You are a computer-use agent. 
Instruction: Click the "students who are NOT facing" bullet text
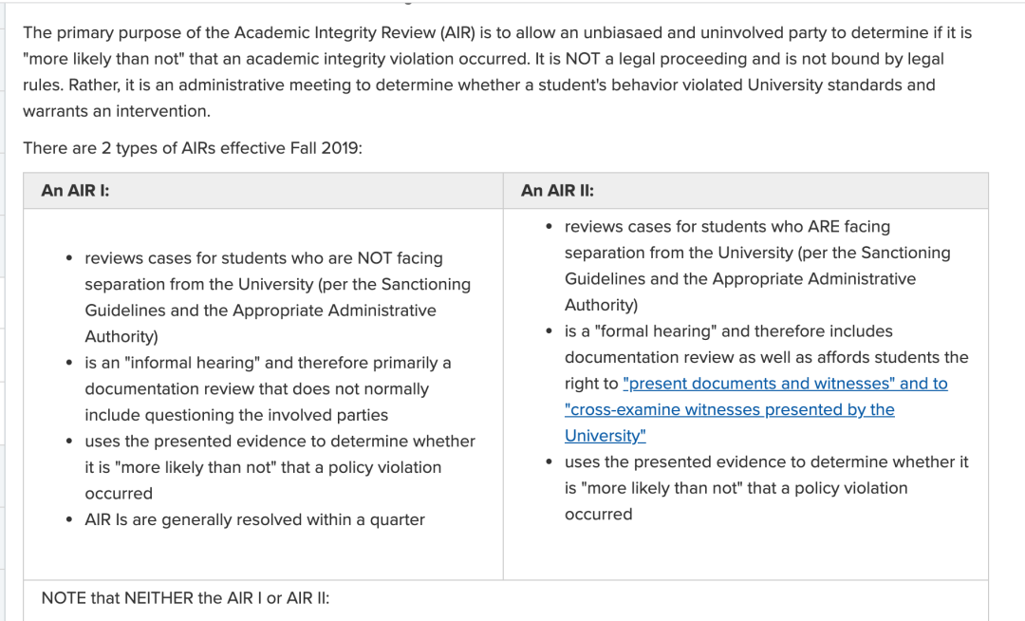click(263, 258)
